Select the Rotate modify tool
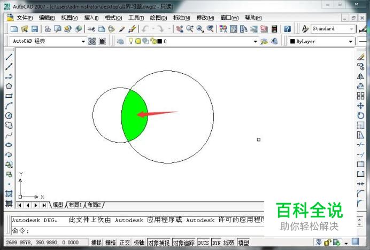 click(x=360, y=115)
